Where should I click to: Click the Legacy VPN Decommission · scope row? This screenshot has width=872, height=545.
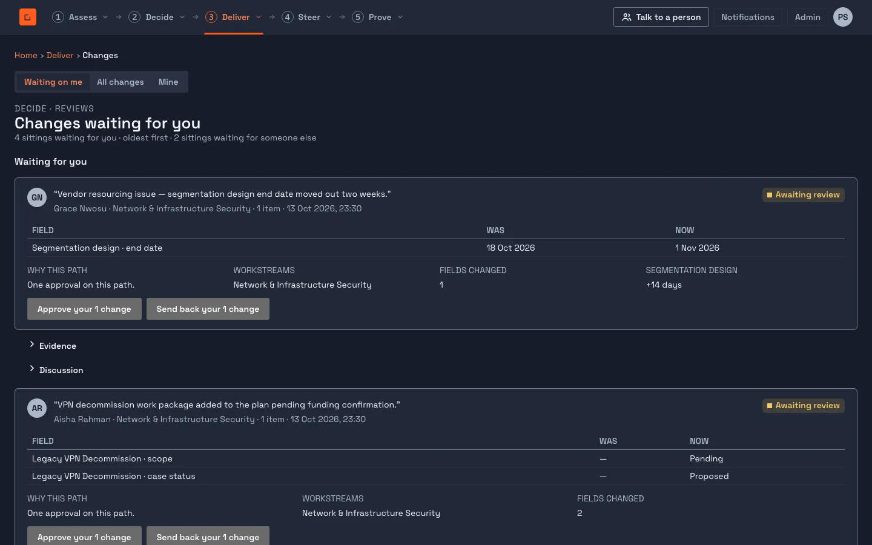coord(436,458)
